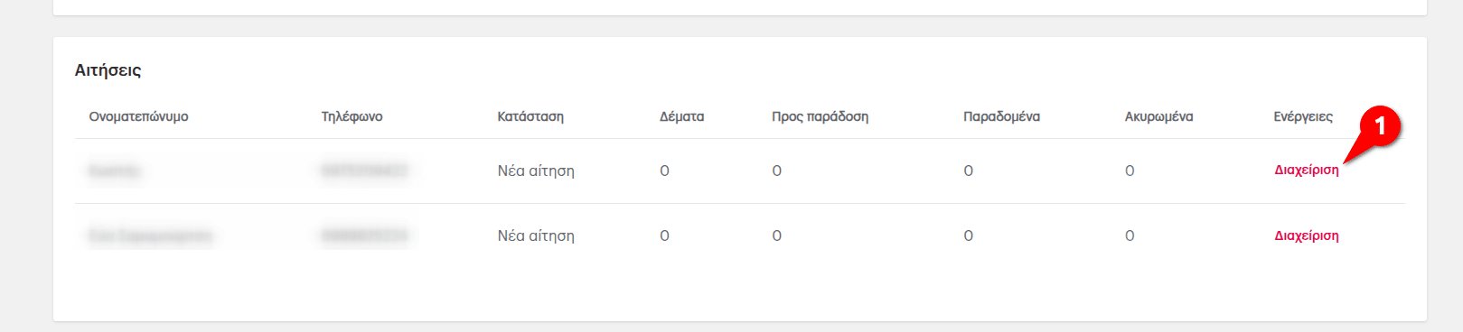Click the Τηλέφωνο column header
This screenshot has height=332, width=1463.
[352, 116]
